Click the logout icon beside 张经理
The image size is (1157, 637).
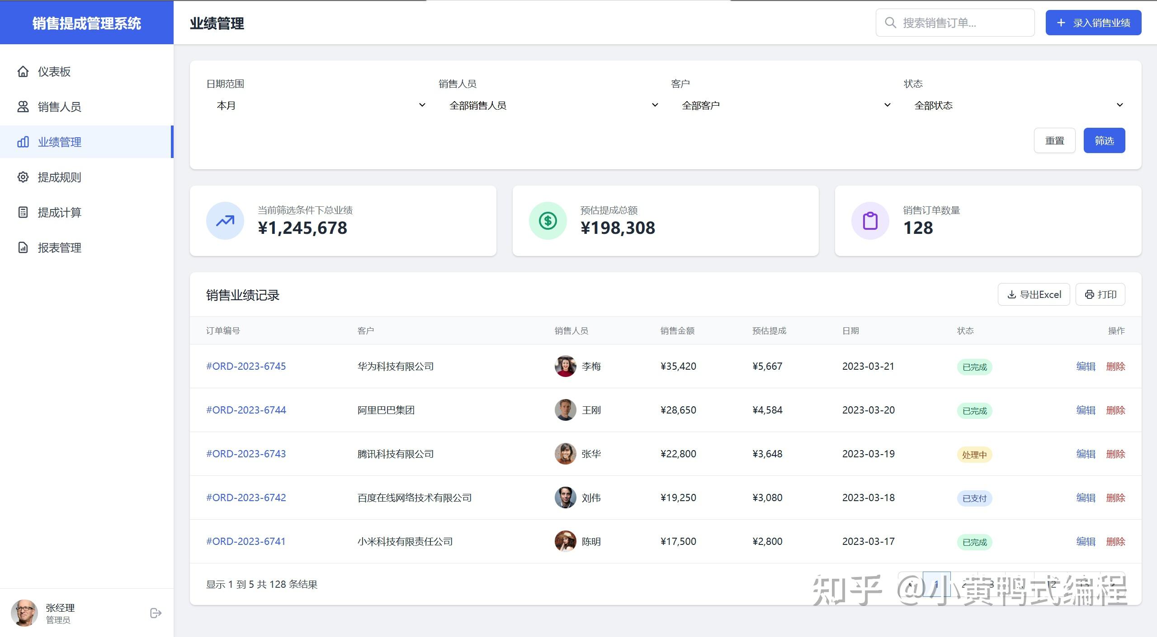[156, 613]
